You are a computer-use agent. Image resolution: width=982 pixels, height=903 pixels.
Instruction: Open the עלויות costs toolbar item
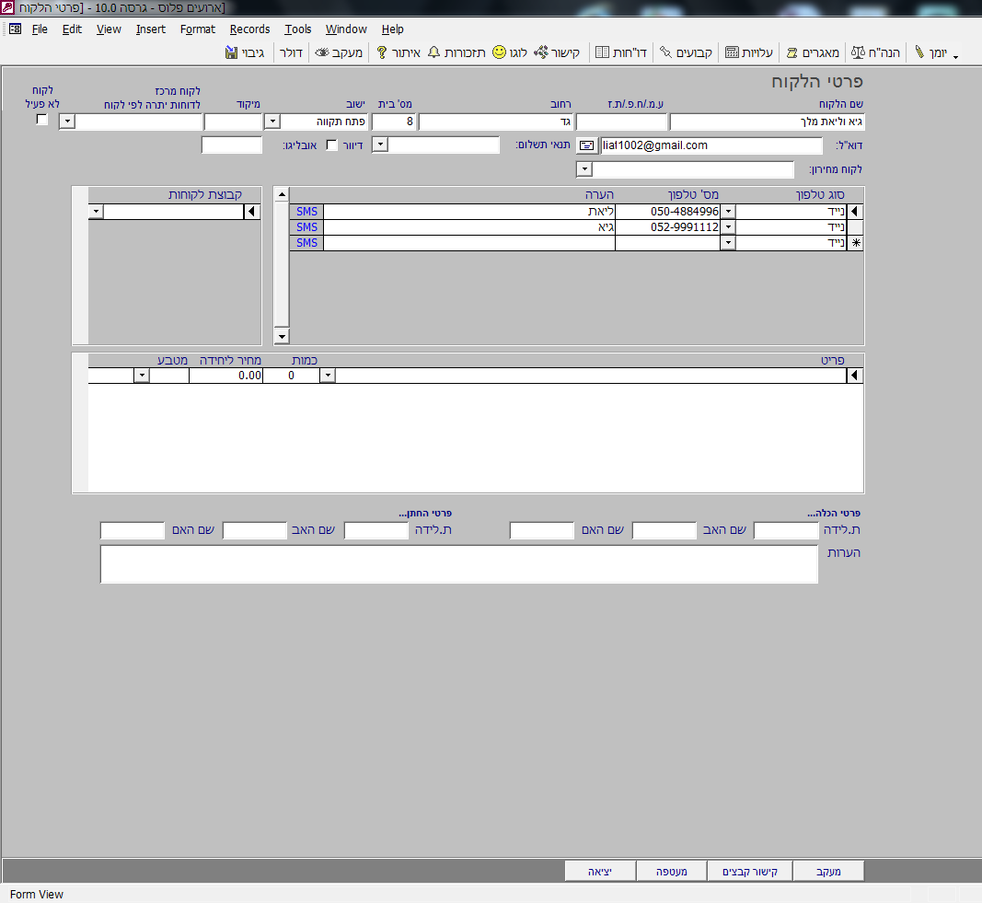pyautogui.click(x=749, y=52)
